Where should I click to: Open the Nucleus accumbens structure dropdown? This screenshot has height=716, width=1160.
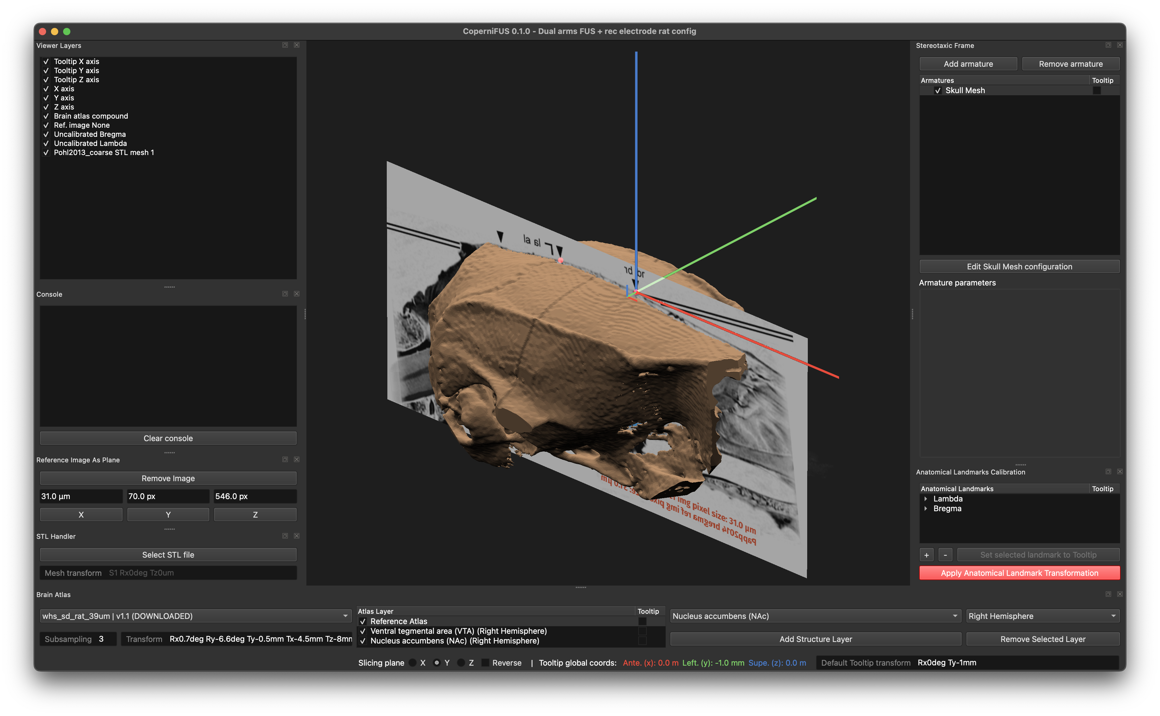(815, 616)
